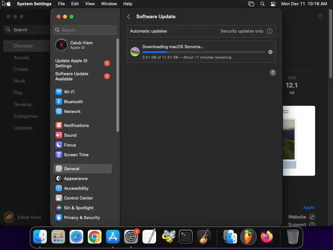Launch Google Chrome from the Dock

tap(95, 236)
